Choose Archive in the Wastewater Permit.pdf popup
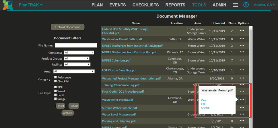 [x=205, y=107]
